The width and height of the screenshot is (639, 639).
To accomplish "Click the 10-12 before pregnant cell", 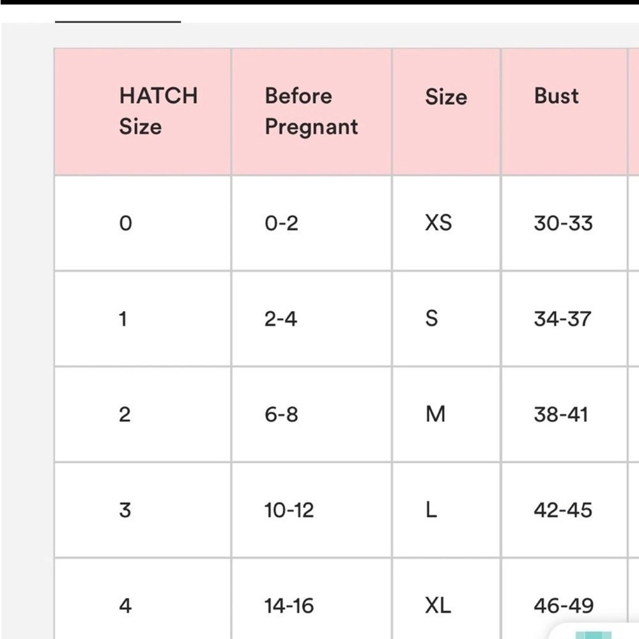I will click(x=311, y=510).
